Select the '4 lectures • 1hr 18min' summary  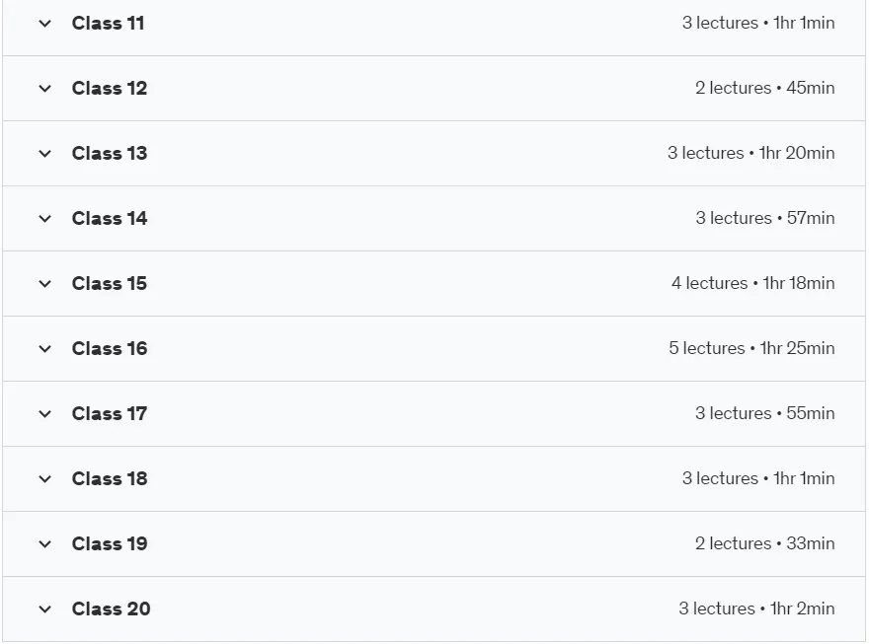click(753, 283)
